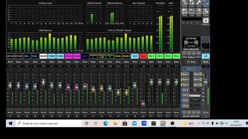This screenshot has width=248, height=139.
Task: Open the Utility wrench icon
Action: click(199, 3)
